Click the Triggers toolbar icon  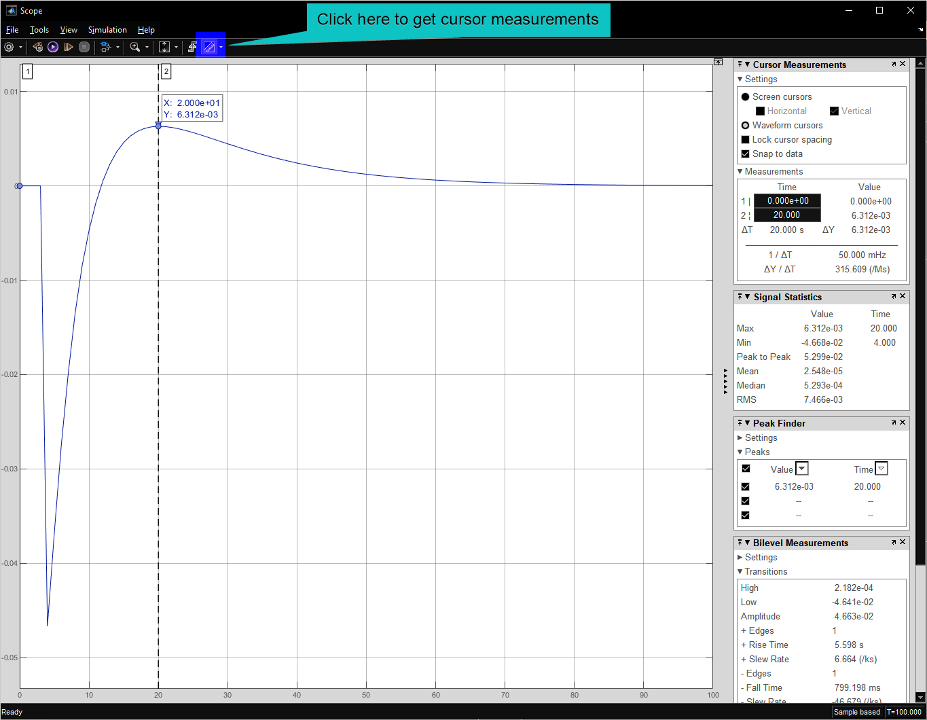point(193,47)
